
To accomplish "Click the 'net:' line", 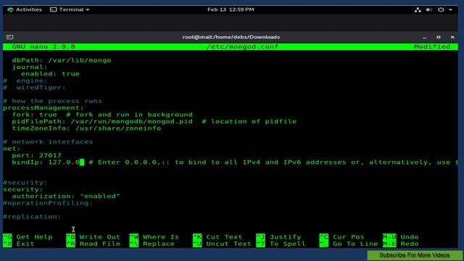I will click(x=12, y=149).
